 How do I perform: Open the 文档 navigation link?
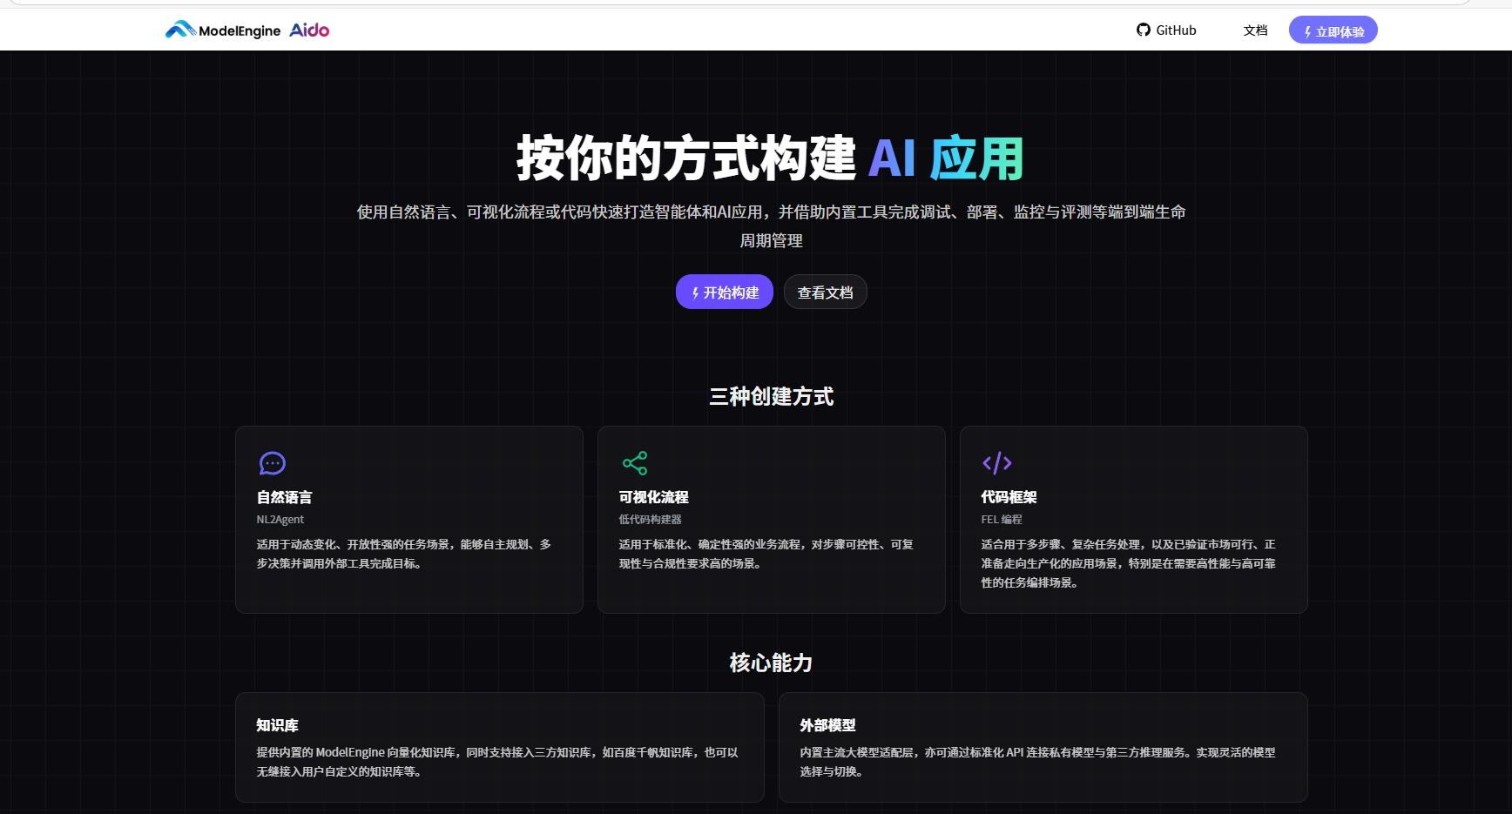tap(1255, 30)
